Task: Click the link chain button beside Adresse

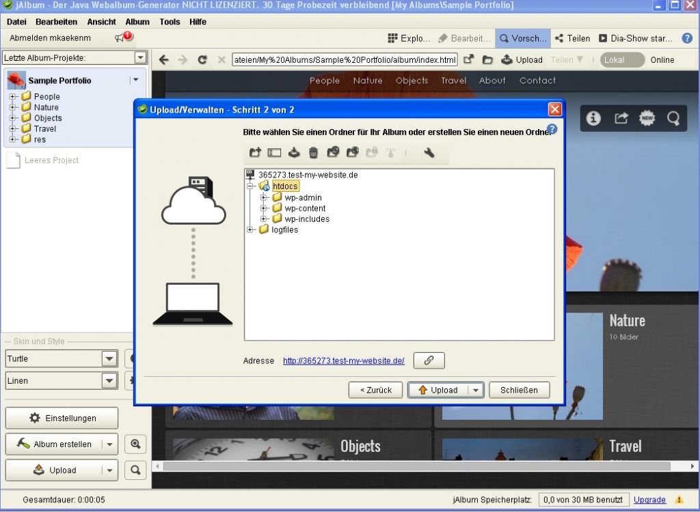Action: pos(429,360)
